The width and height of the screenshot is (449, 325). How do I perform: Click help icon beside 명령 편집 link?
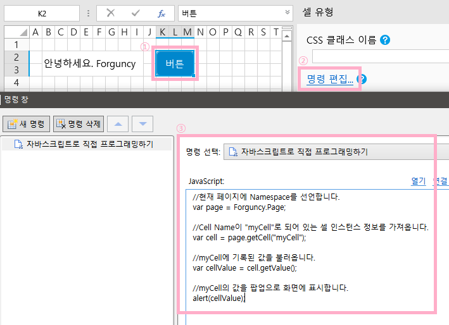362,79
